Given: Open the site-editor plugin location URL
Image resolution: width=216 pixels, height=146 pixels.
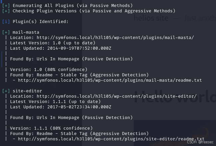Looking at the screenshot, I should (x=117, y=96).
